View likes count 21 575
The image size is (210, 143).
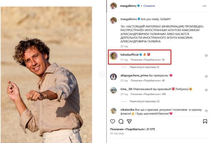click(x=132, y=129)
